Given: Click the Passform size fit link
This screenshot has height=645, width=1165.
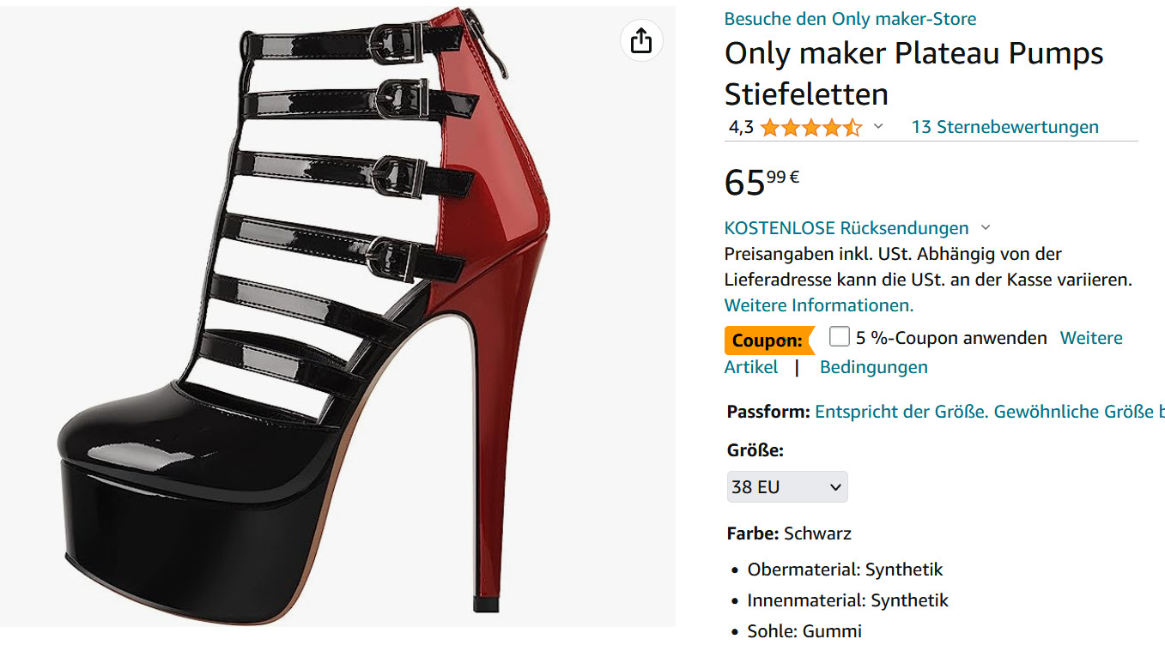Looking at the screenshot, I should pos(987,412).
